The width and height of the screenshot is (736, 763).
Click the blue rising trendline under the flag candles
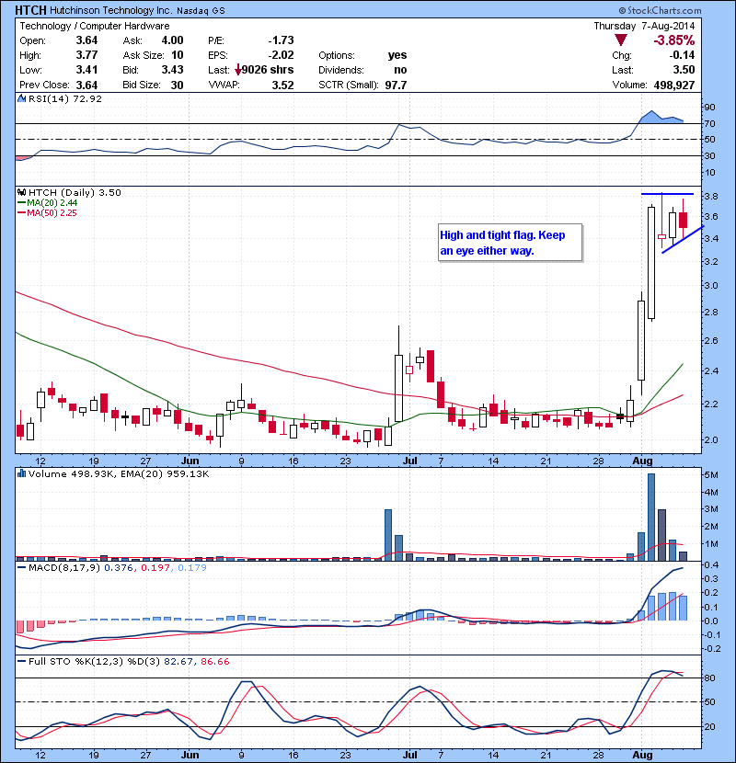[683, 239]
